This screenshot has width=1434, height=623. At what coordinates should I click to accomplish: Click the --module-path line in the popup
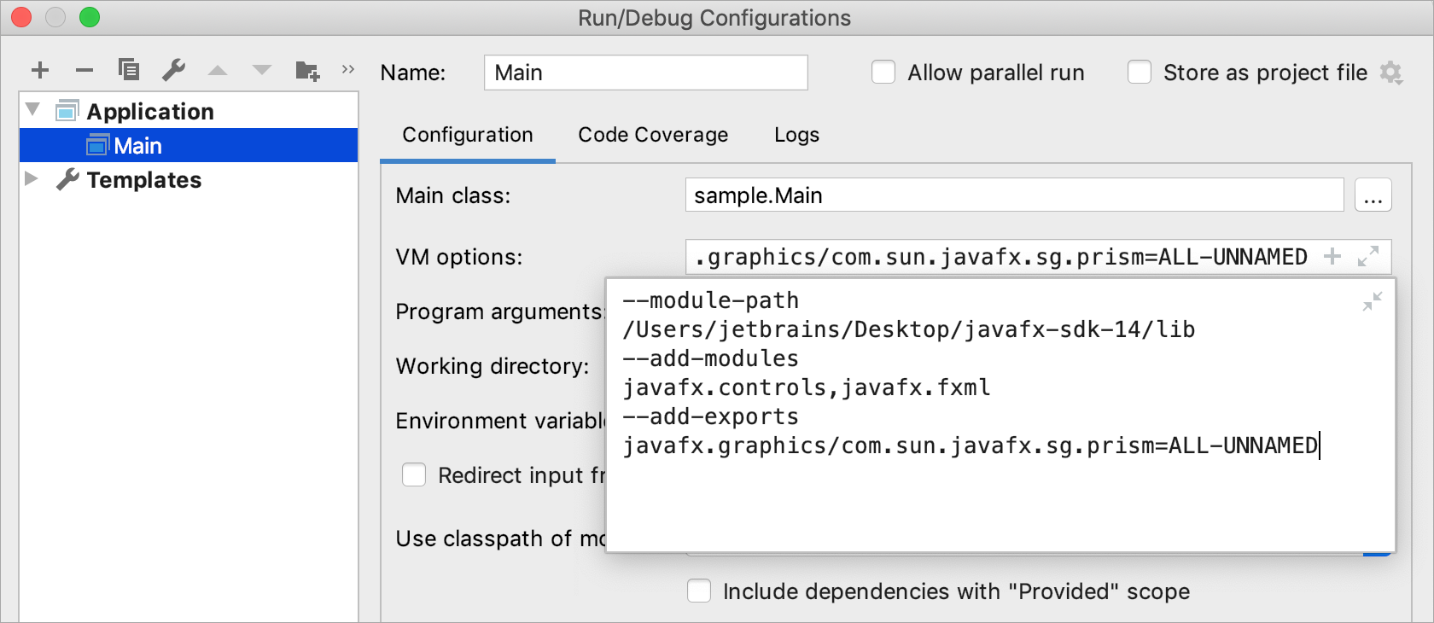[711, 300]
